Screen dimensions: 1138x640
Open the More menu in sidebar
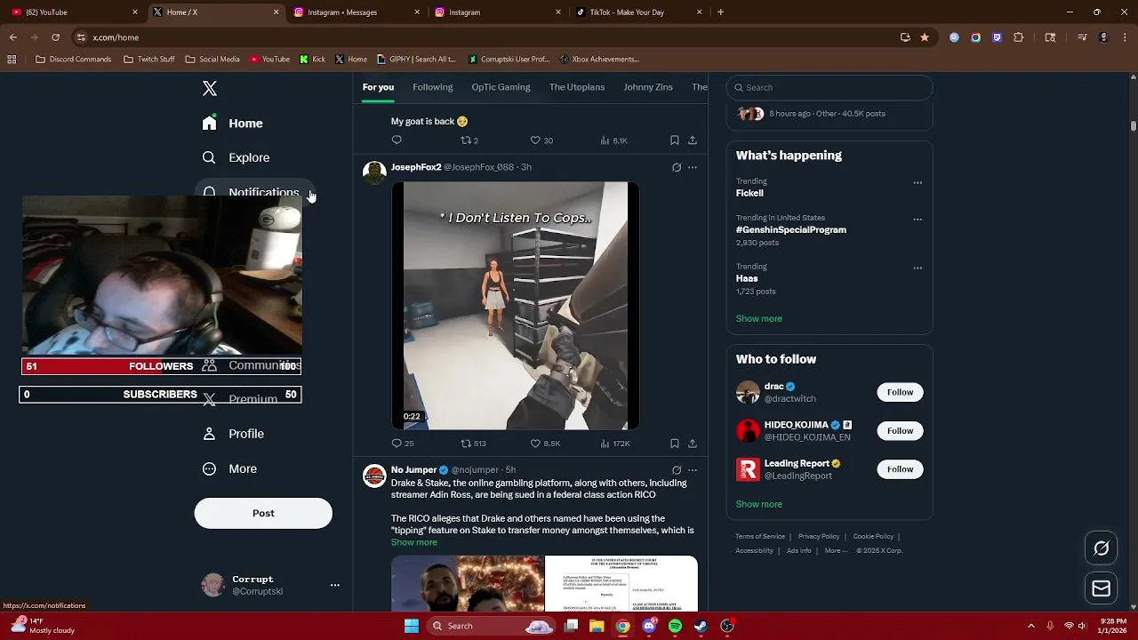[x=230, y=468]
